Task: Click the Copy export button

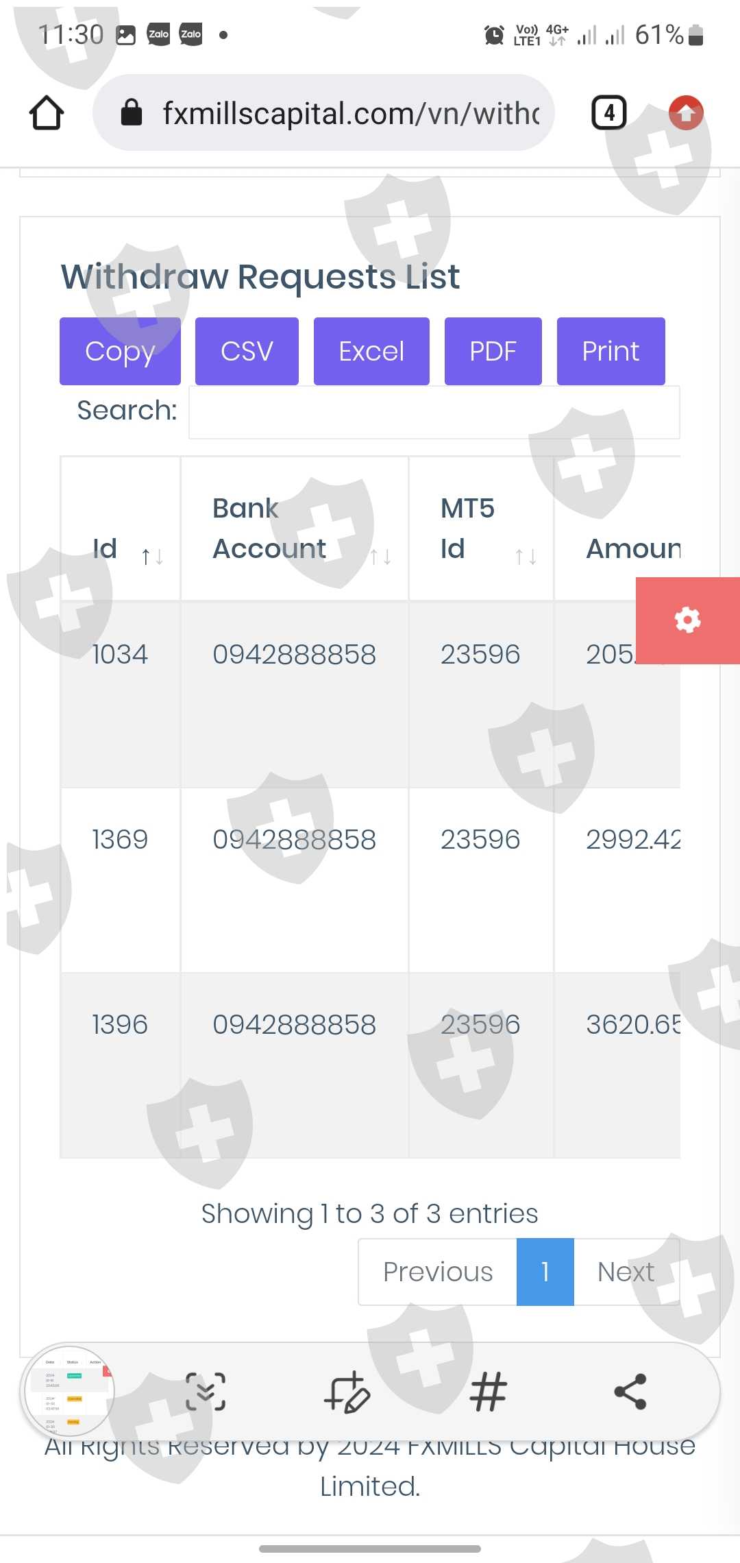Action: [x=120, y=351]
